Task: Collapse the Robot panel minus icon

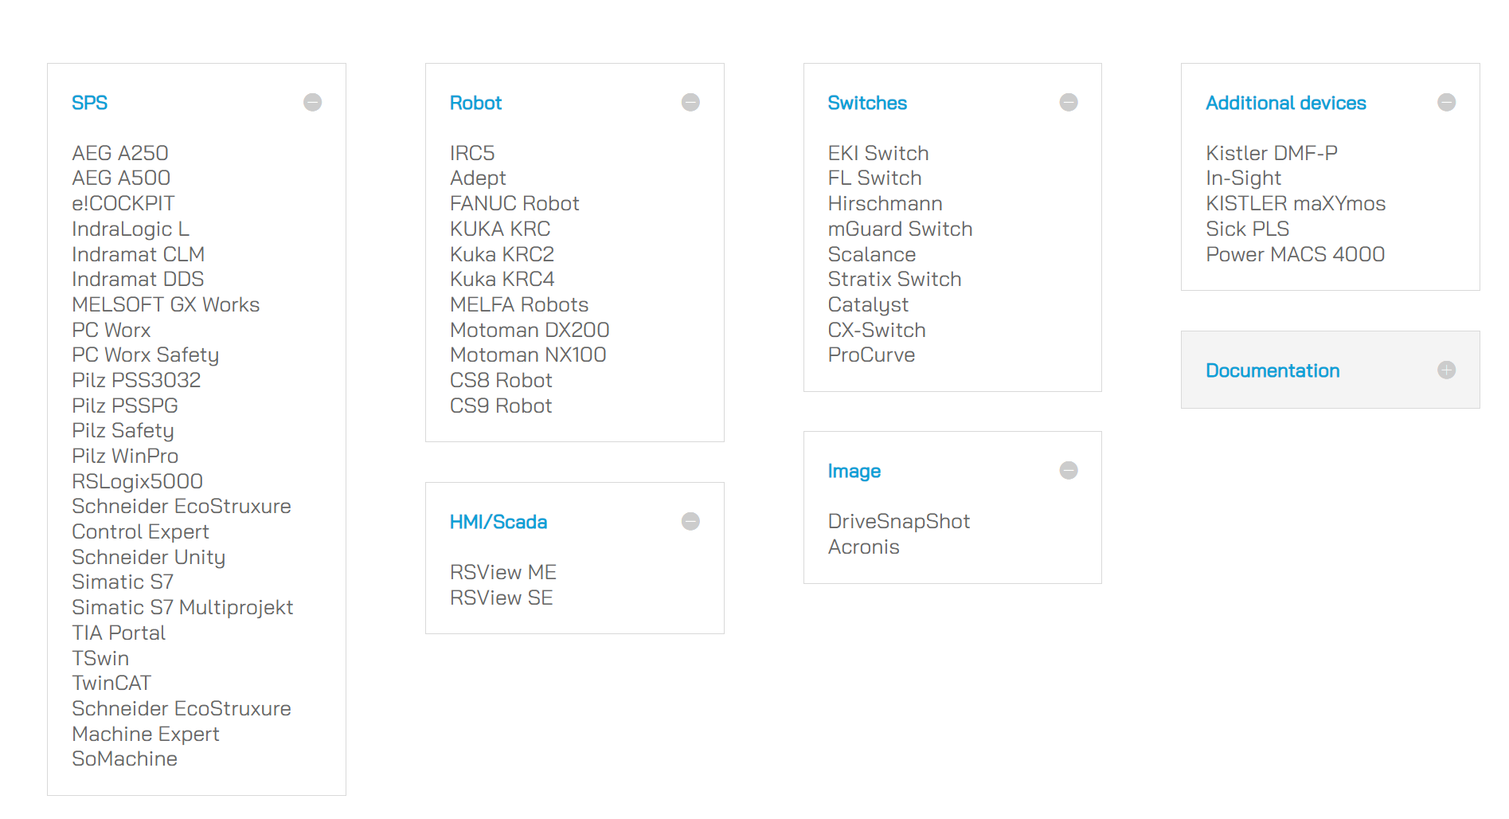Action: (x=690, y=103)
